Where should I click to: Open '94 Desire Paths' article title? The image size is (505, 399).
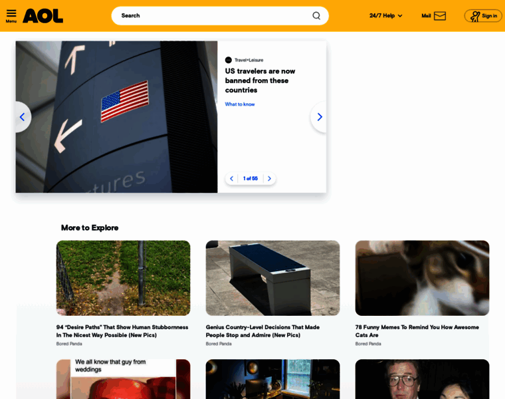point(122,331)
